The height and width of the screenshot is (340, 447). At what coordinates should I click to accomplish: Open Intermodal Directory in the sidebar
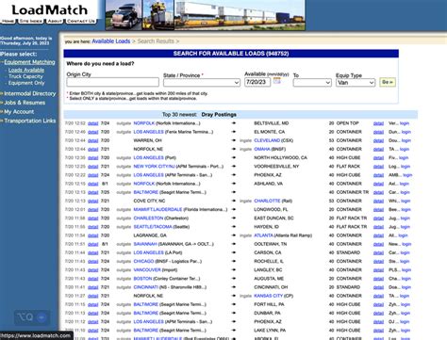tap(30, 93)
